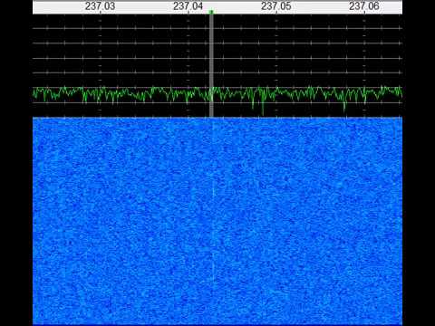
Task: Click the gray vertical tuning bar in spectrum
Action: pyautogui.click(x=211, y=65)
